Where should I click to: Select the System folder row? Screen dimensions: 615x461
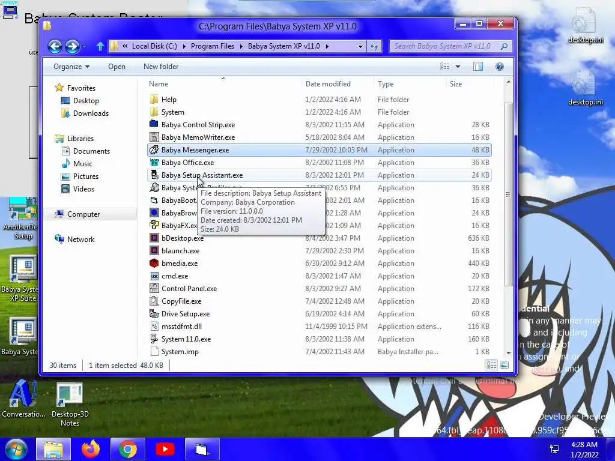click(x=320, y=112)
